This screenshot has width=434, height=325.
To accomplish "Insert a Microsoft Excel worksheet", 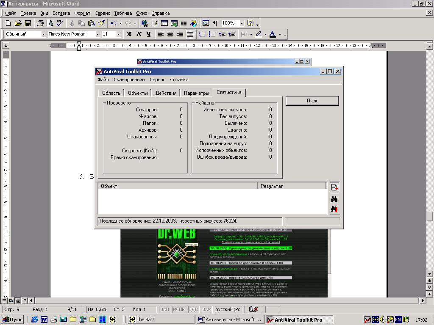I will [x=174, y=23].
